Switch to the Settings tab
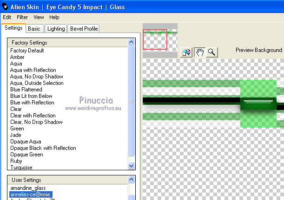This screenshot has height=200, width=284. (13, 28)
